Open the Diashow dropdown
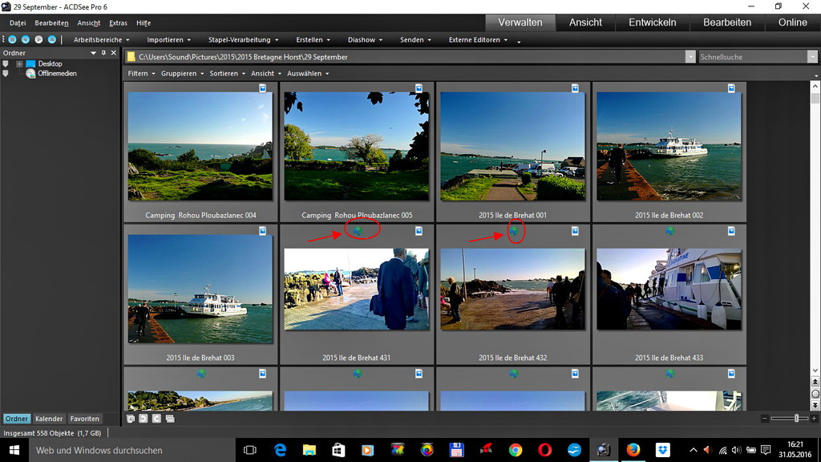 (365, 40)
